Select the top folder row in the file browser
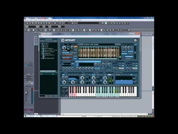 (45, 44)
